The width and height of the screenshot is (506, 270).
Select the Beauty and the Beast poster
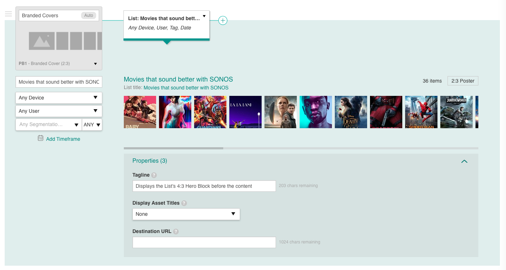pyautogui.click(x=351, y=112)
